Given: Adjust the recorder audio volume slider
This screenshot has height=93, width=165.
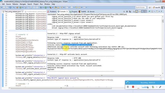Looking at the screenshot, I should coord(145,87).
